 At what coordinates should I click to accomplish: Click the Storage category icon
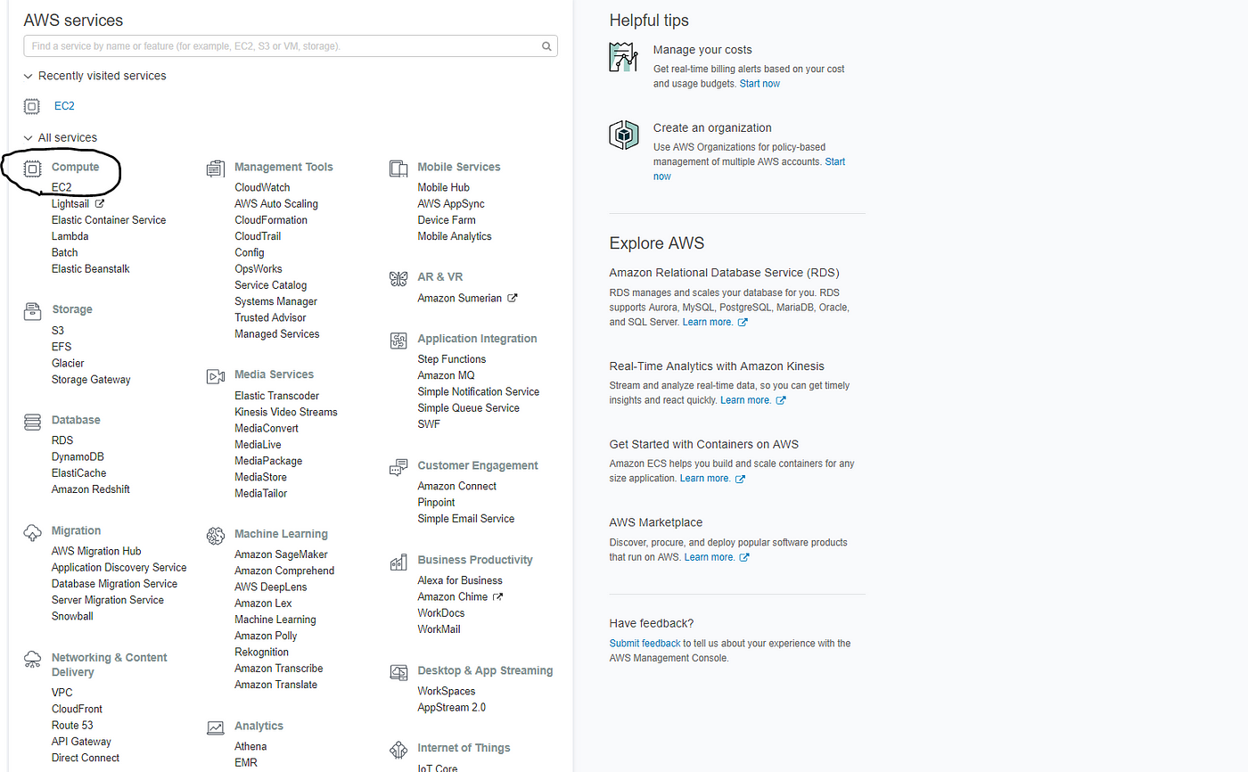[32, 310]
